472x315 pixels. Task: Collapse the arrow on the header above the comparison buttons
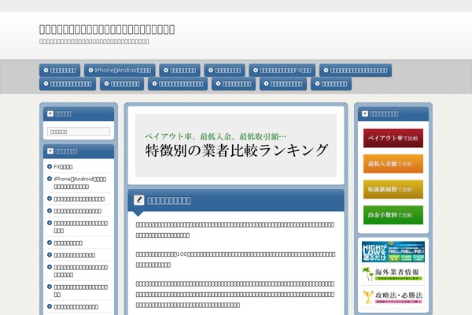[x=365, y=113]
